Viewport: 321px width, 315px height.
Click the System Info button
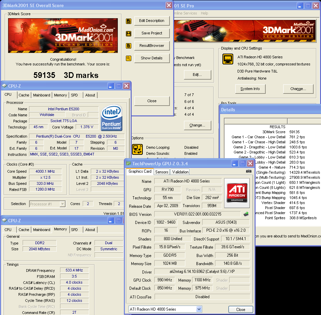click(250, 89)
